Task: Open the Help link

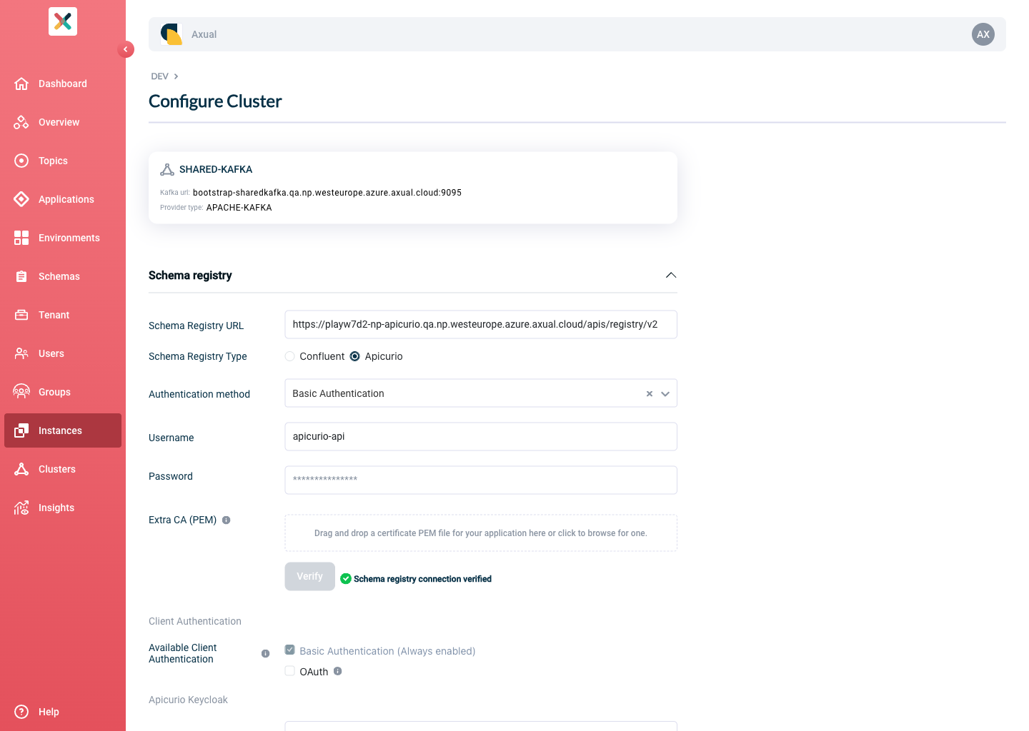Action: coord(49,712)
